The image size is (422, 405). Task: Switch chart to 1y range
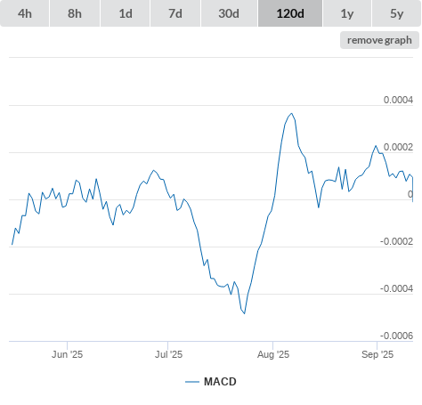347,13
